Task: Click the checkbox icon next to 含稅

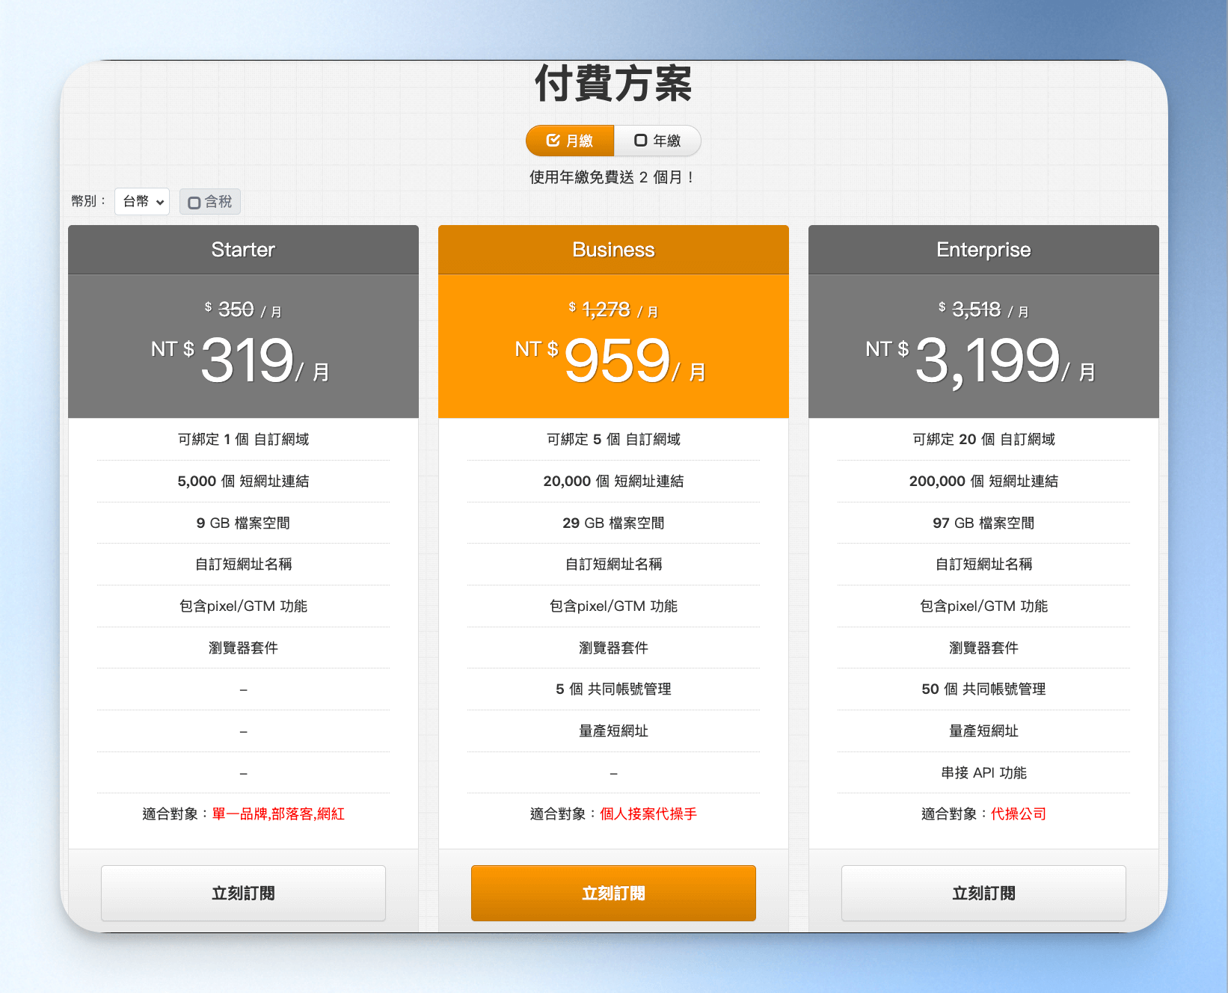Action: [x=194, y=203]
